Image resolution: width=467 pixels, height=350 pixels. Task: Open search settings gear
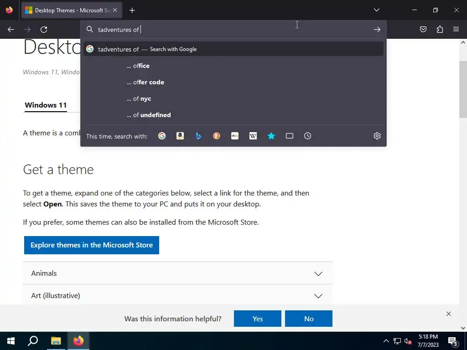click(x=377, y=136)
